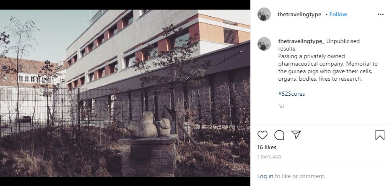The image size is (390, 186).
Task: Click the profile avatar in the post header
Action: pyautogui.click(x=264, y=14)
